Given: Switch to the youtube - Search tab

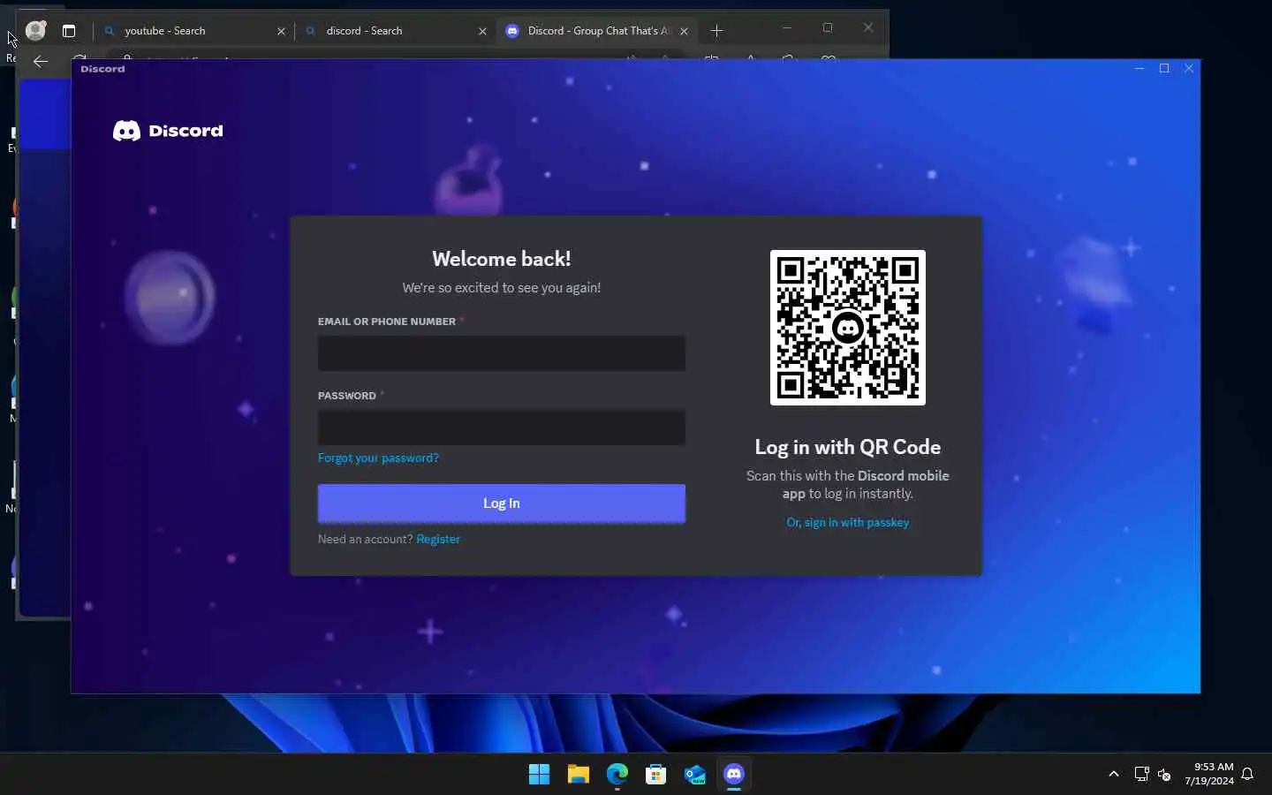Looking at the screenshot, I should (194, 31).
